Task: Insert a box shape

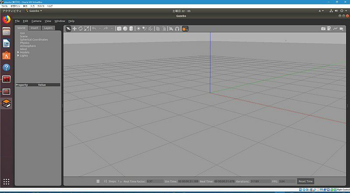Action: point(119,28)
